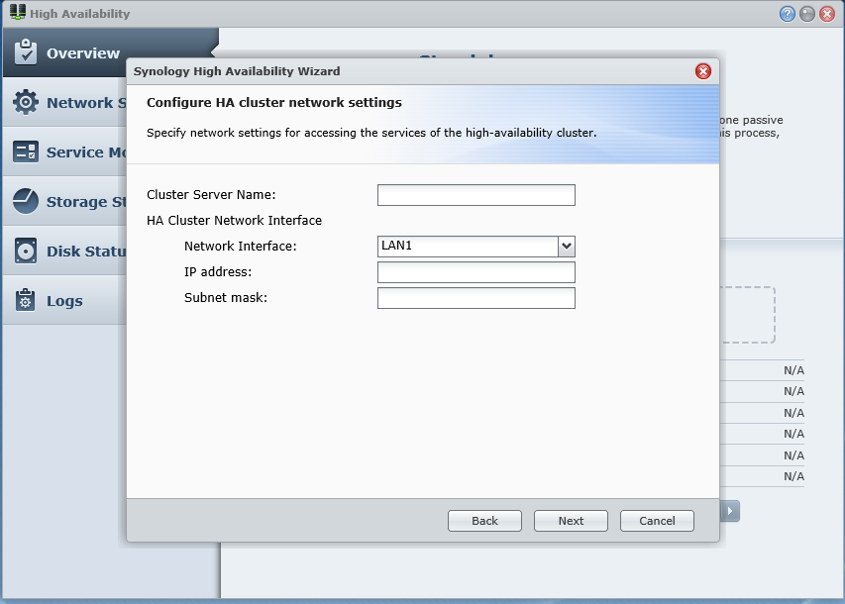Click the Synology High Availability Wizard title

pos(237,71)
